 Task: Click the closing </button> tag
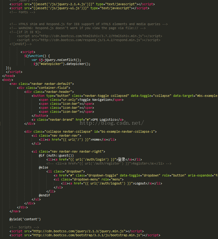(x=40, y=116)
